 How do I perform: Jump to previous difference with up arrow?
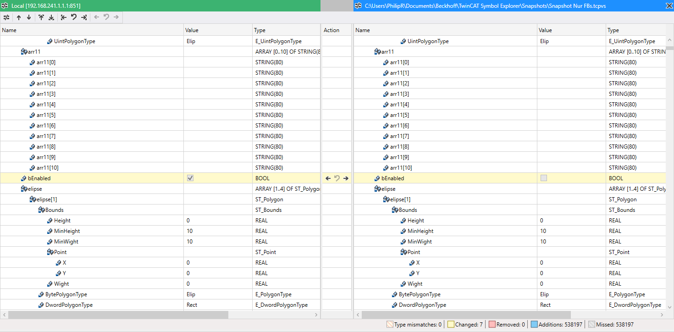pos(19,17)
